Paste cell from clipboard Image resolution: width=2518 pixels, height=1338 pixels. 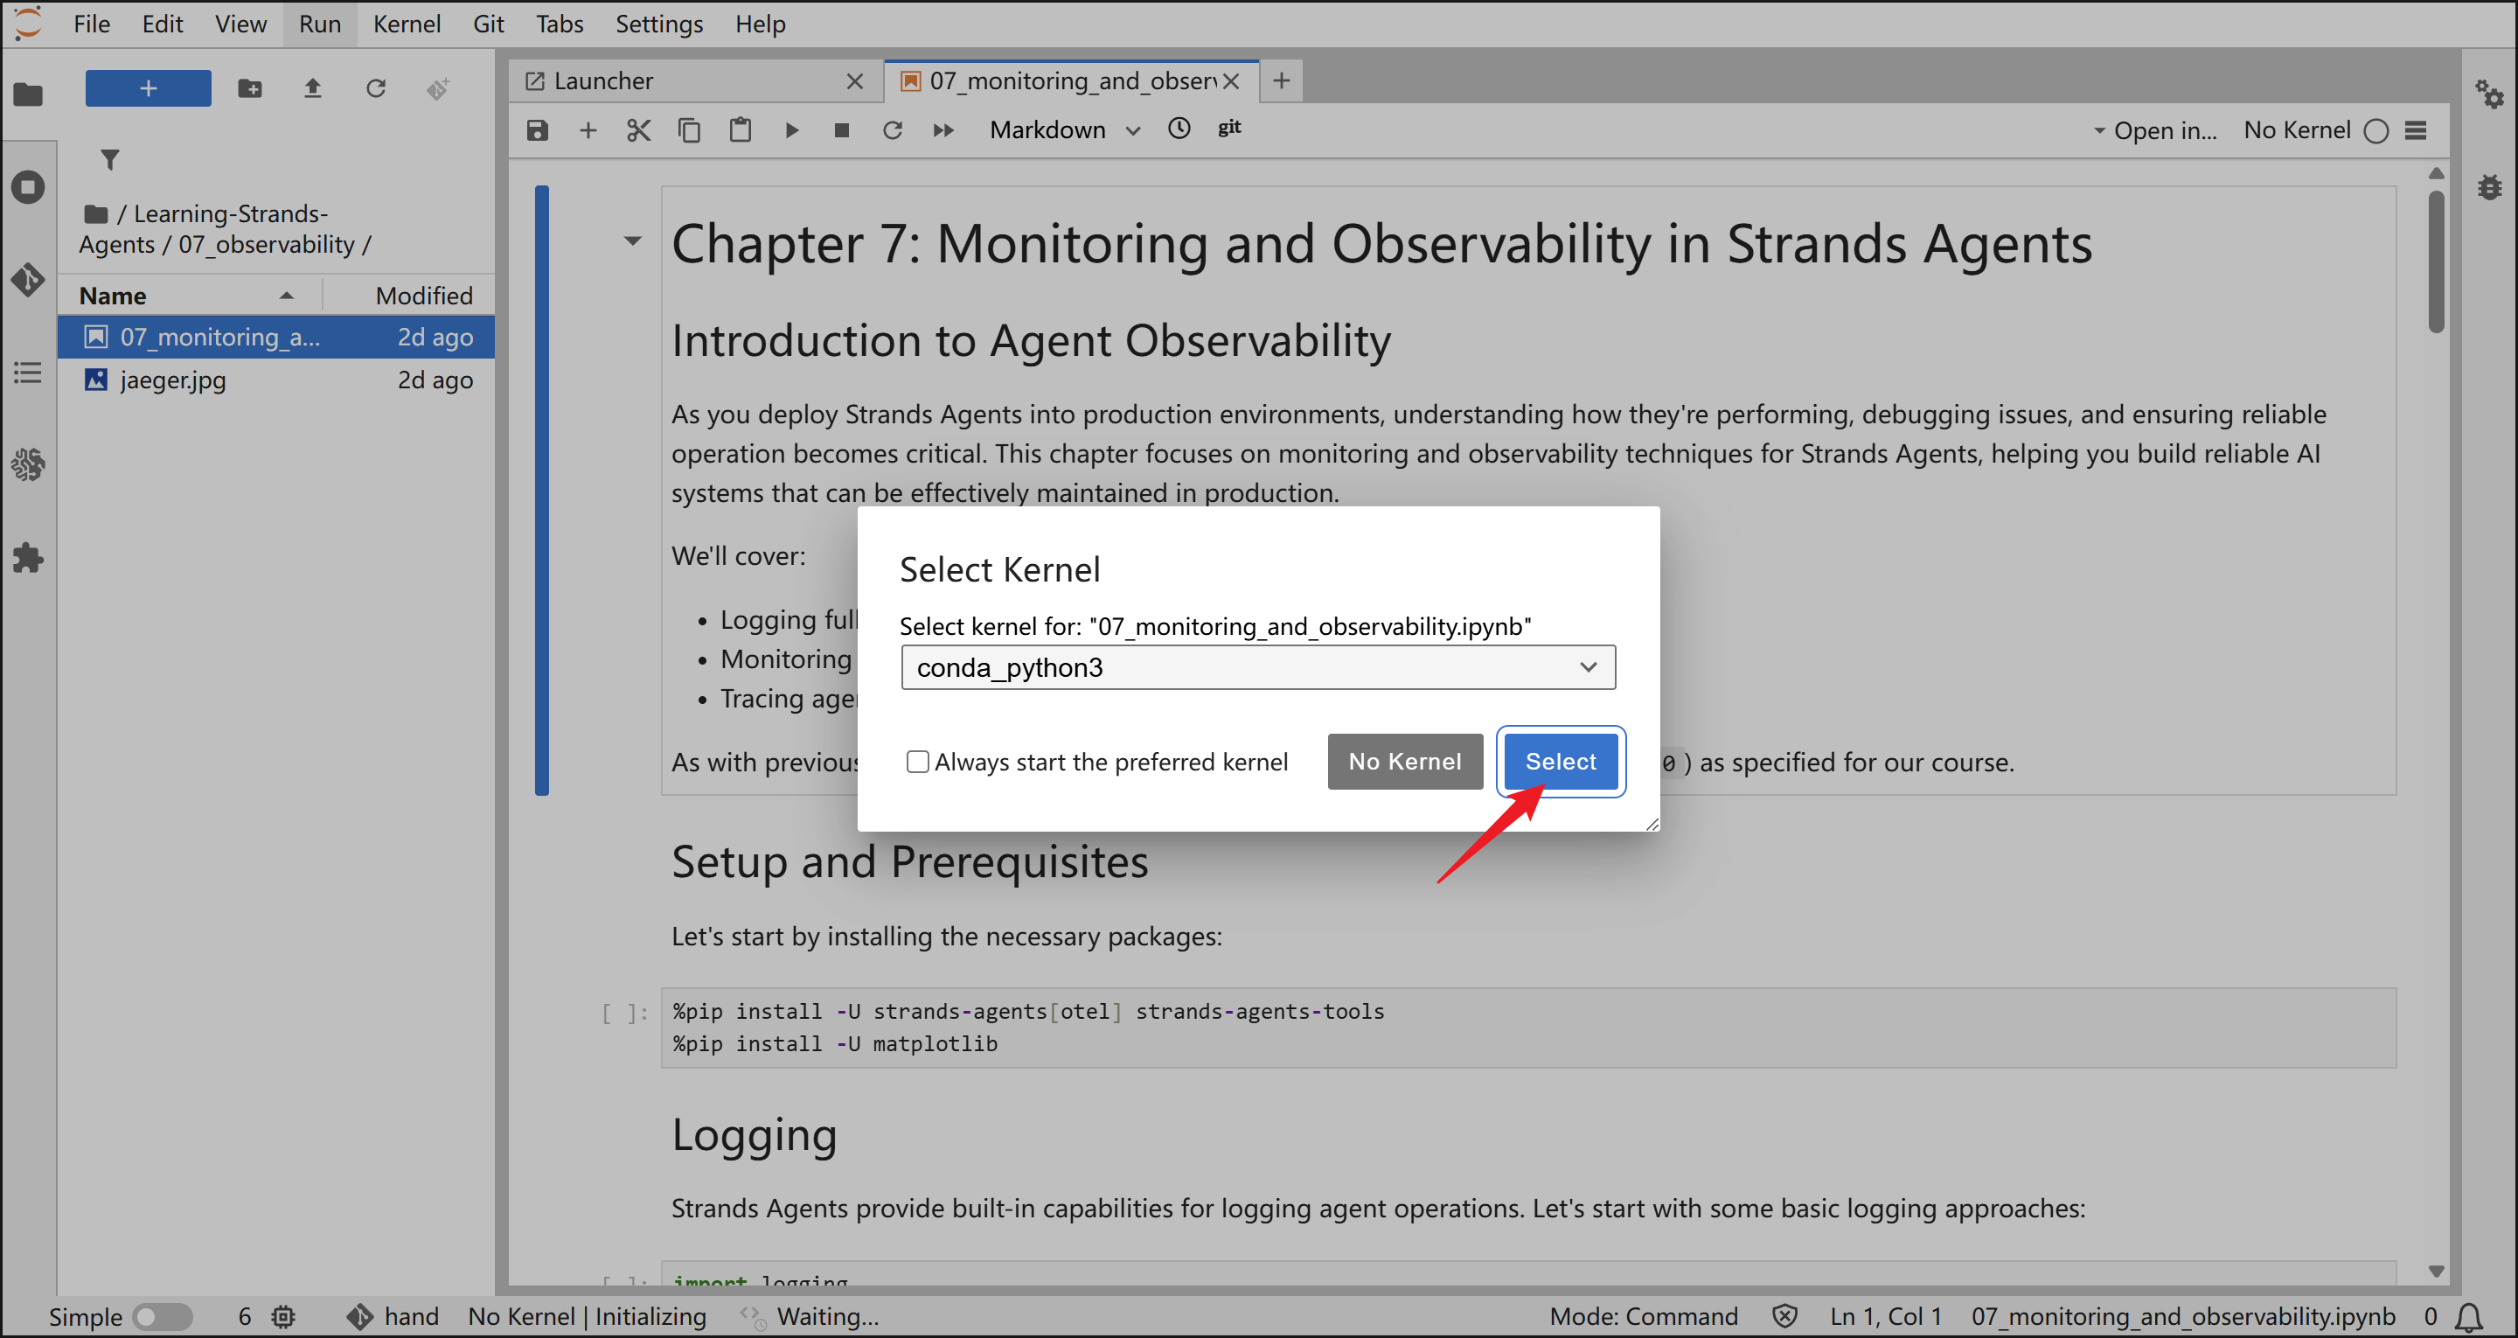tap(740, 130)
